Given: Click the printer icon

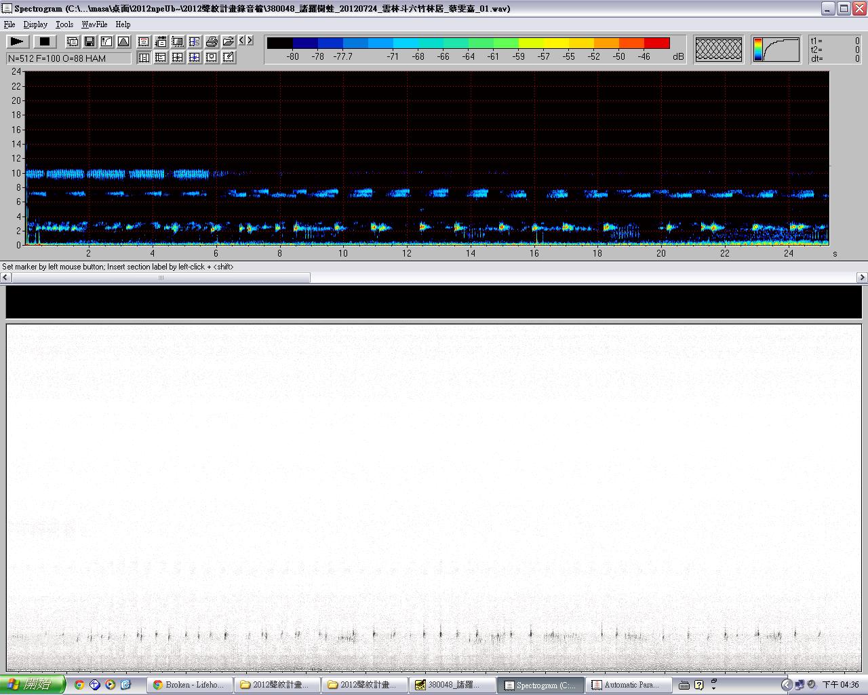Looking at the screenshot, I should (212, 41).
